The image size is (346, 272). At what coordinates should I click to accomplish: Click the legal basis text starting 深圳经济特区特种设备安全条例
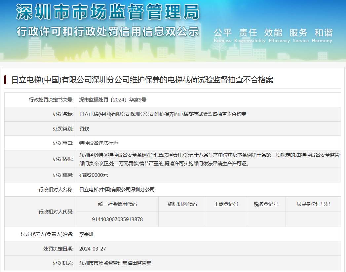coord(210,159)
